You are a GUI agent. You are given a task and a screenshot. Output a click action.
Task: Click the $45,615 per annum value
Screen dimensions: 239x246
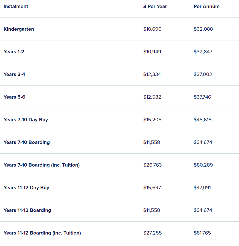(x=203, y=120)
